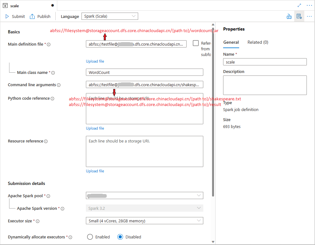Click the Spark job definition type text

[x=241, y=110]
